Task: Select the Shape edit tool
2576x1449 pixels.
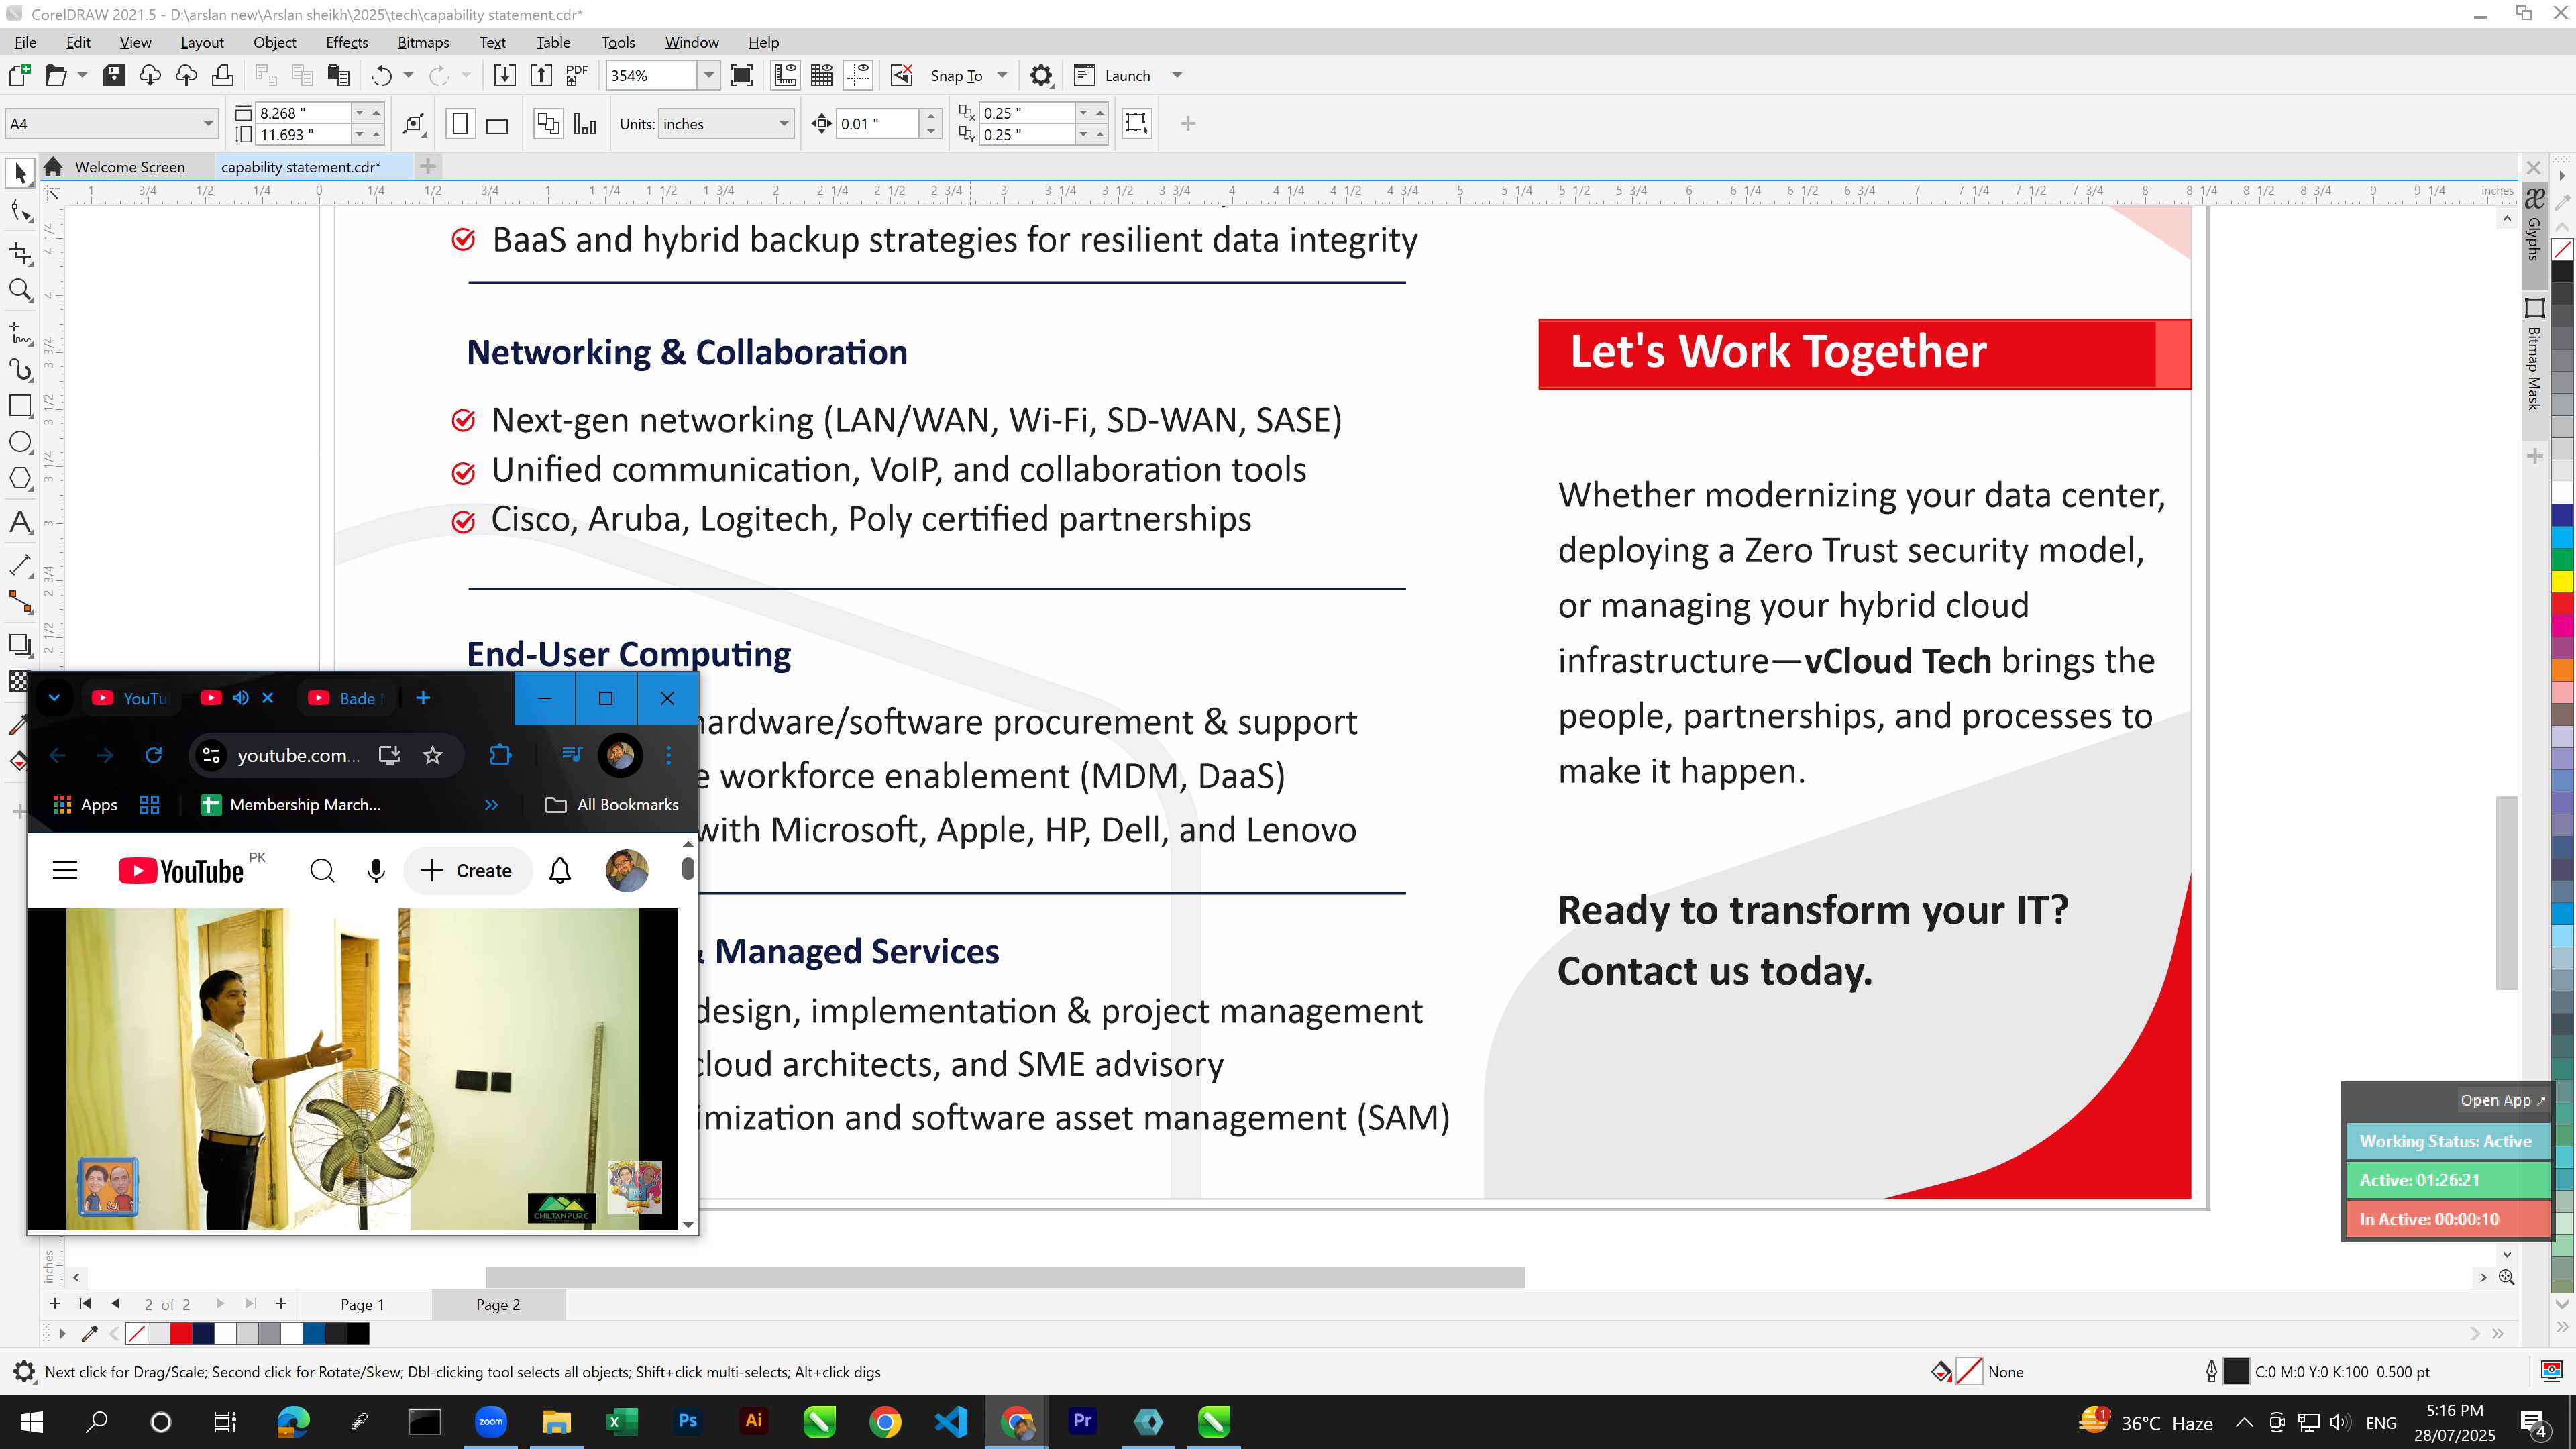Action: pyautogui.click(x=20, y=211)
